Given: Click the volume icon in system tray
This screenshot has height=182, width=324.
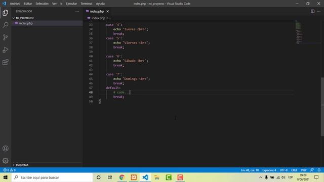Looking at the screenshot, I should tap(283, 177).
